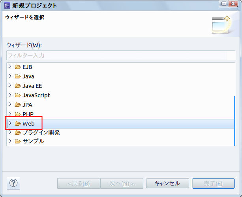Expand the JPA tree node arrow

coord(10,104)
